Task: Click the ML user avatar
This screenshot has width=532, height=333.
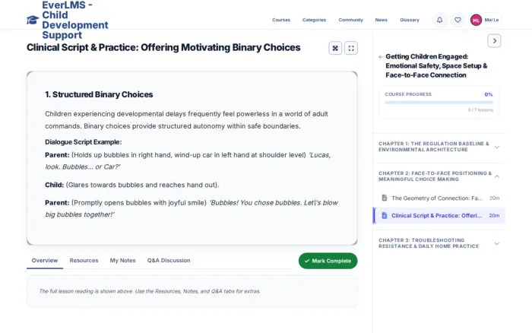Action: click(476, 20)
